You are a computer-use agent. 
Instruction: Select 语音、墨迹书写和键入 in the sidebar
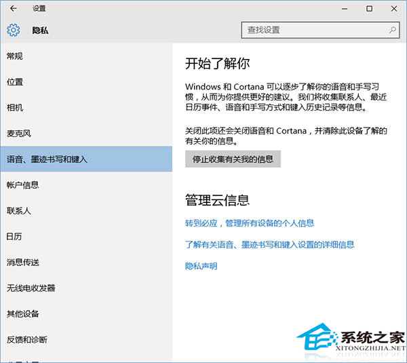coord(86,159)
